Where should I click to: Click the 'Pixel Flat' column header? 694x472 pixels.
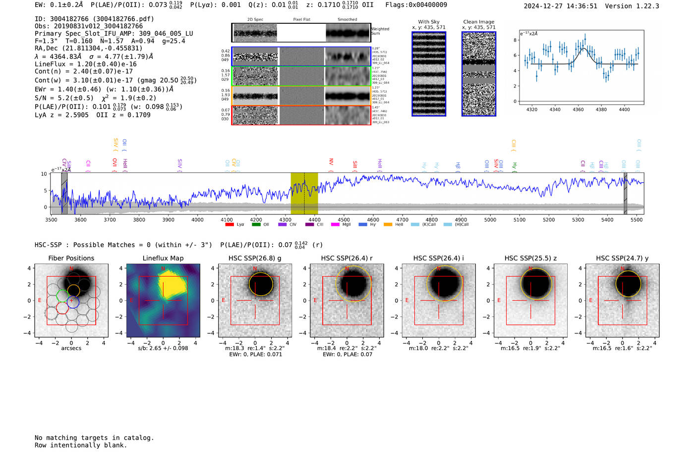(x=301, y=20)
